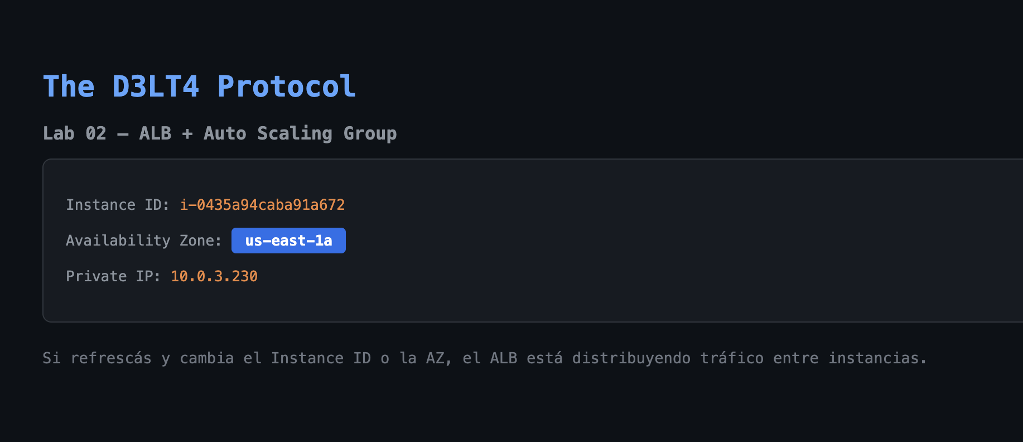The width and height of the screenshot is (1023, 442).
Task: Click the "Lab 02" subtitle text
Action: point(74,133)
